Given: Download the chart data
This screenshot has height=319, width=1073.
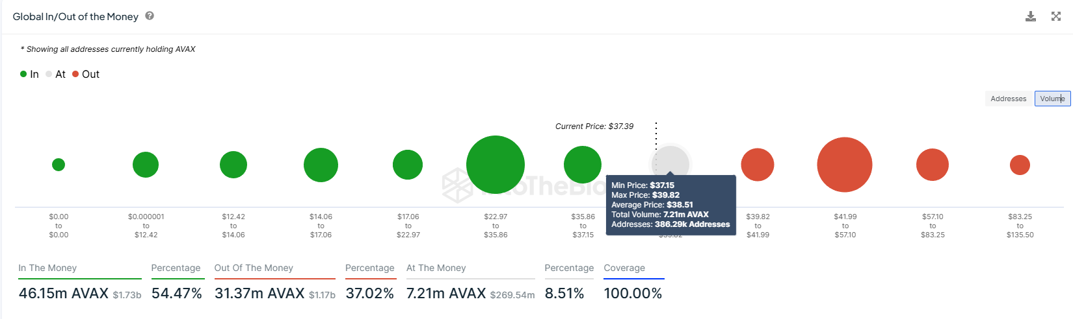Looking at the screenshot, I should [x=1031, y=16].
